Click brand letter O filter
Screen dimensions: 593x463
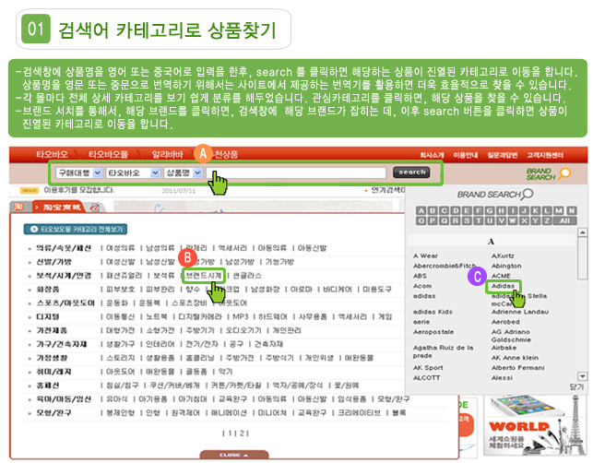point(421,221)
